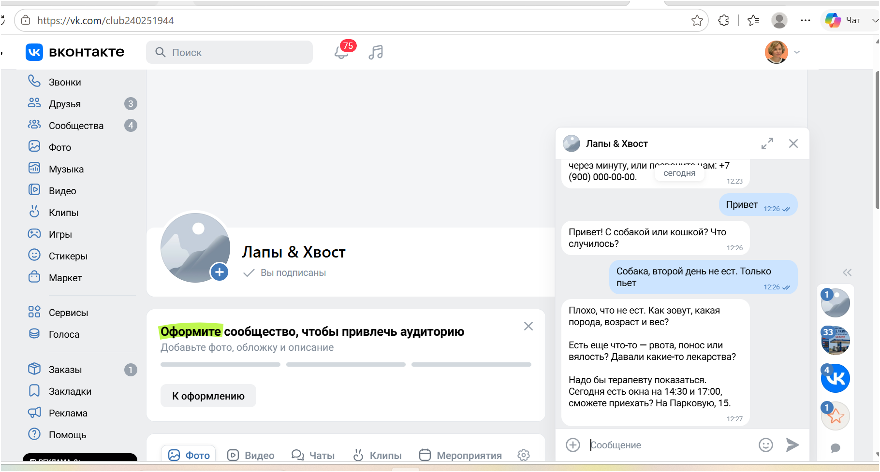The width and height of the screenshot is (880, 472).
Task: Open browser extensions puzzle icon
Action: [724, 20]
